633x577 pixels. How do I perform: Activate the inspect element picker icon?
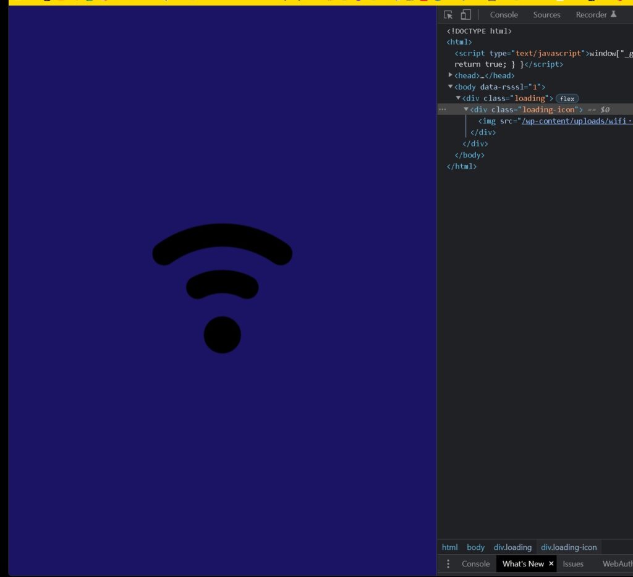point(449,15)
